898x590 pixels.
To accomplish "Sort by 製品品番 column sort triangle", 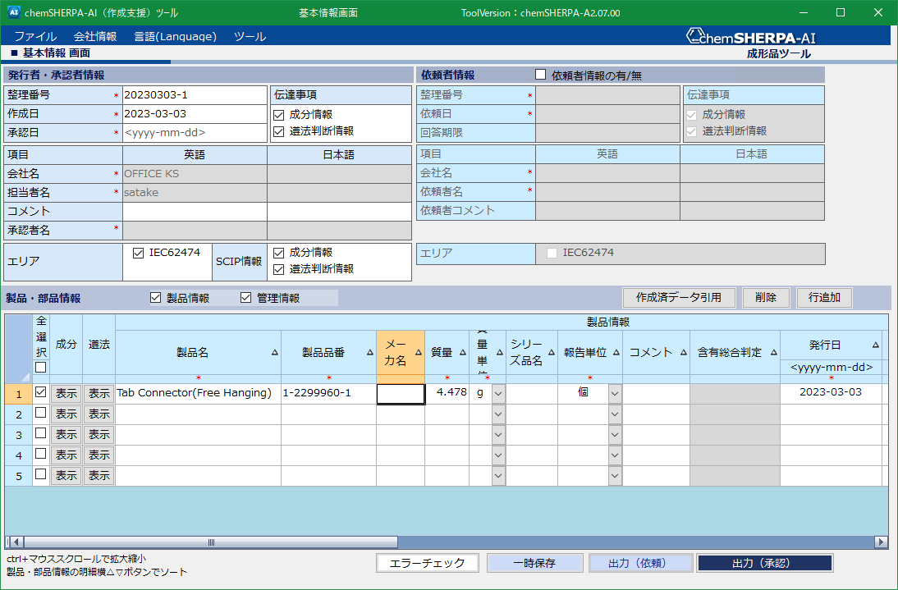I will pyautogui.click(x=369, y=353).
